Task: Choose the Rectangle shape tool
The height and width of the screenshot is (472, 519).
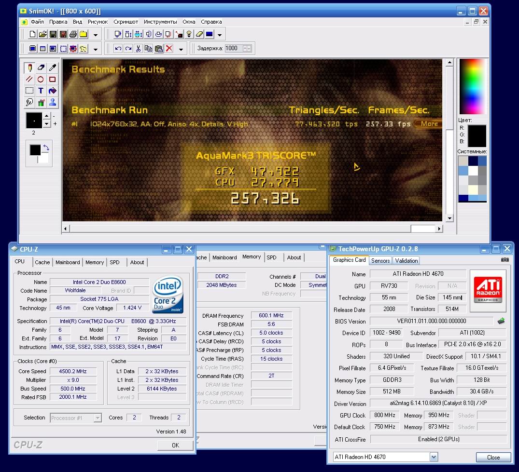Action: (52, 80)
